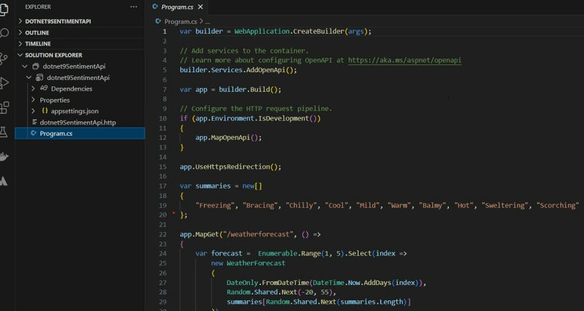Click on CreateBuilder in line 1
This screenshot has width=584, height=311.
tap(318, 32)
